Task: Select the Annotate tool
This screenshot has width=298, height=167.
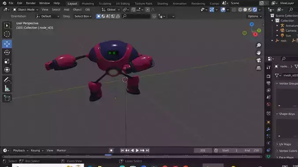Action: coord(7,80)
